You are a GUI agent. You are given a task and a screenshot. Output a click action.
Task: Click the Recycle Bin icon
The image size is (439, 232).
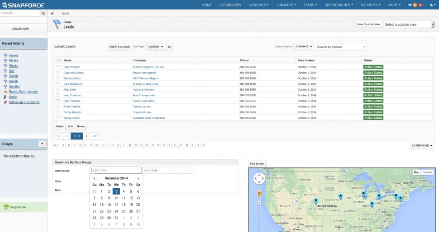click(x=6, y=207)
